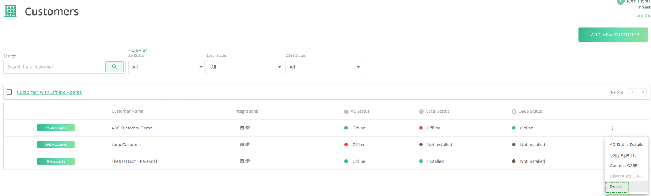This screenshot has width=651, height=196.
Task: Click the 1-3 of 3 pagination text
Action: point(617,92)
